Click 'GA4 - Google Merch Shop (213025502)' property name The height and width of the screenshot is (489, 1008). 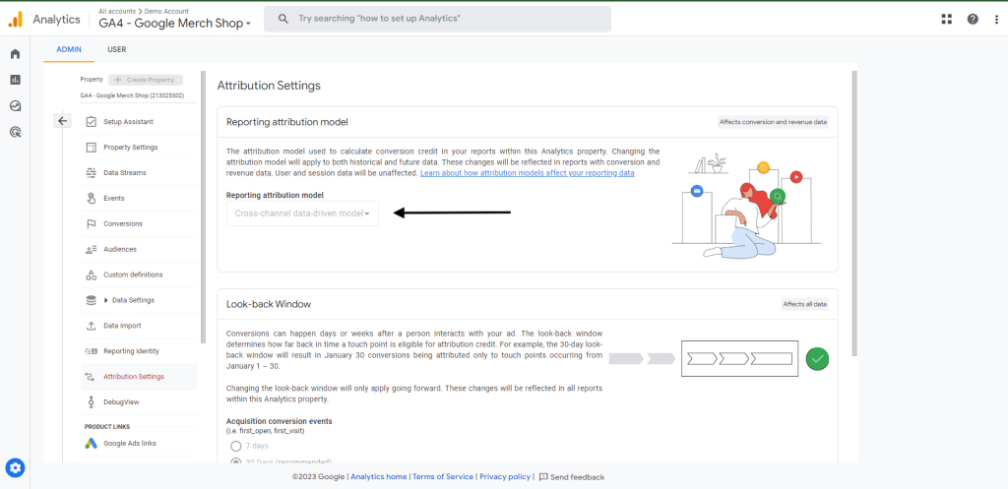point(132,95)
